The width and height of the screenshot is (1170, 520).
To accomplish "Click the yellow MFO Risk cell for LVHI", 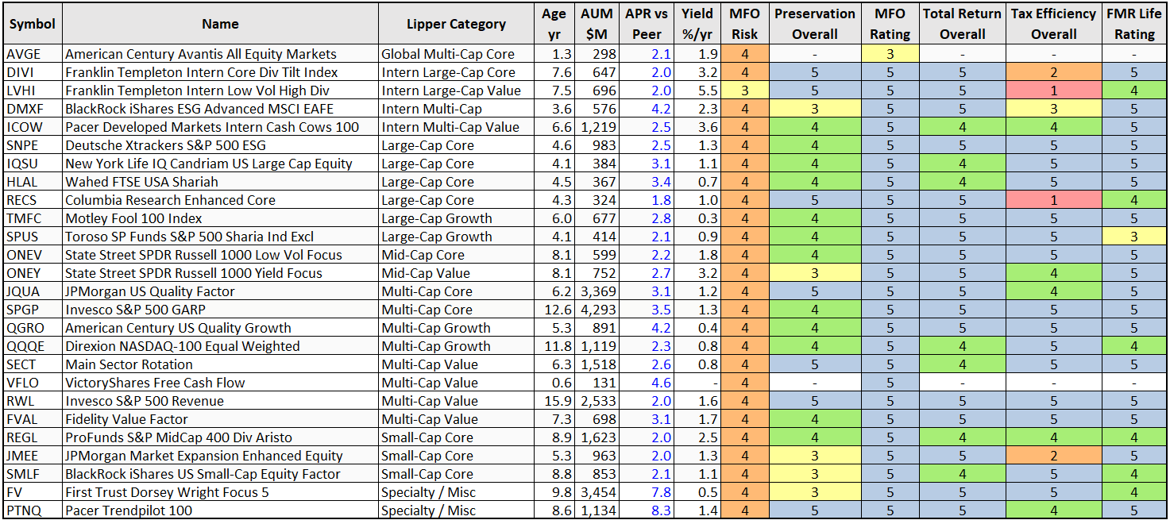I will (745, 91).
